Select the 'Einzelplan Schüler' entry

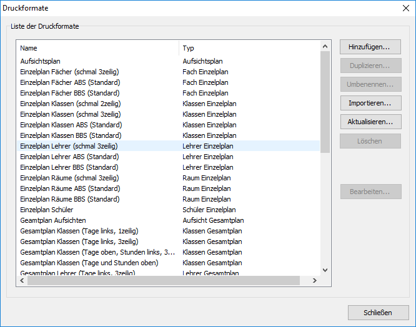47,210
